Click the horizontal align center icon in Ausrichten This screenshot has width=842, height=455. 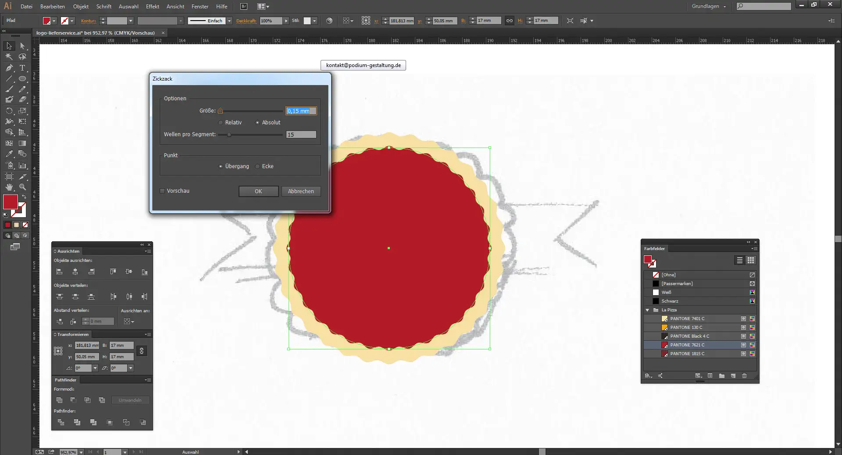click(x=75, y=272)
